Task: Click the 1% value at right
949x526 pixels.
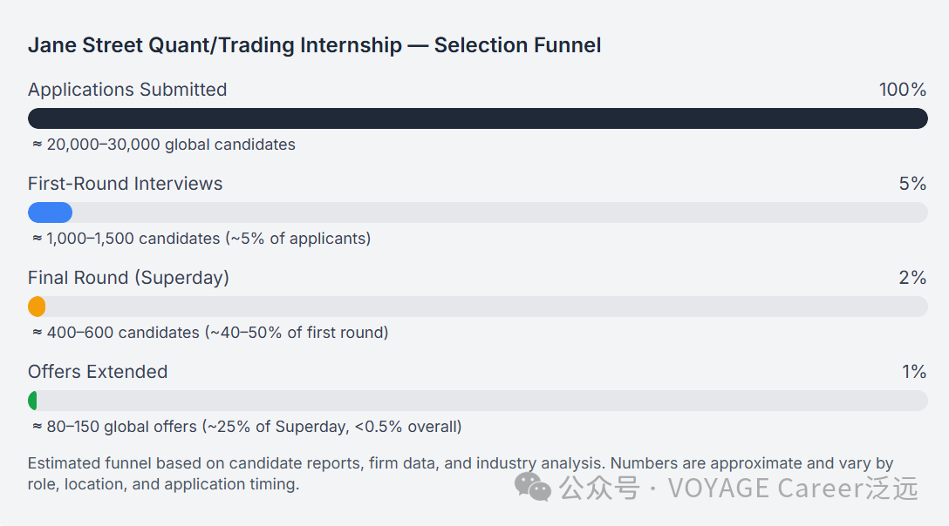Action: coord(913,372)
